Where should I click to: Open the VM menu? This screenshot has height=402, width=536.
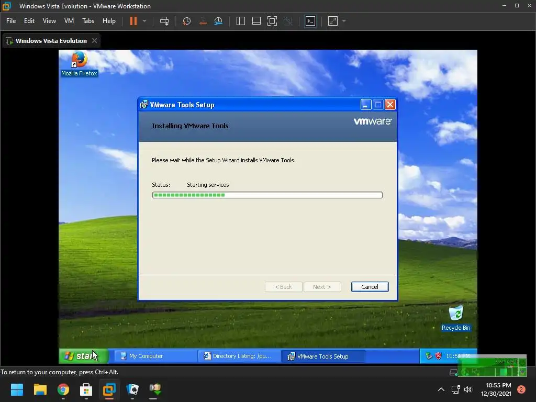pyautogui.click(x=69, y=21)
